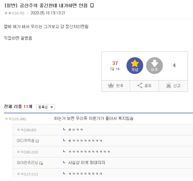Report the post with 신고 siren button

pos(173,86)
